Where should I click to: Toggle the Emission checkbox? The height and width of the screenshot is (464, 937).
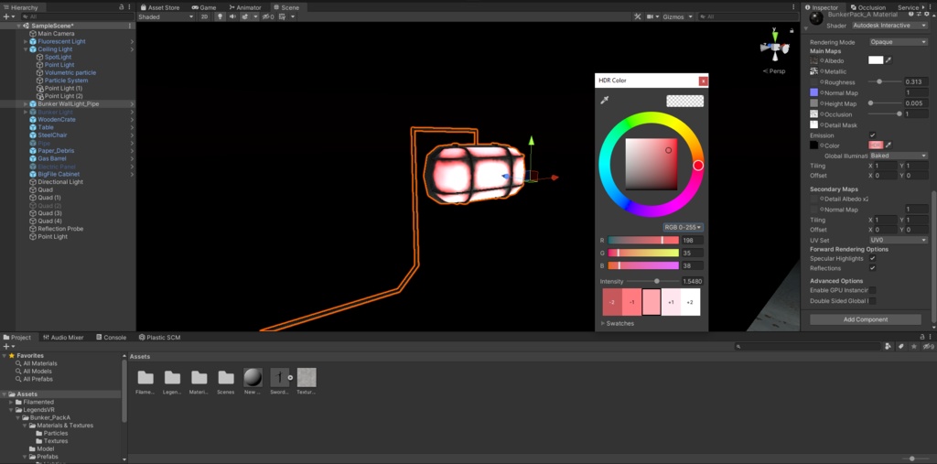tap(872, 135)
